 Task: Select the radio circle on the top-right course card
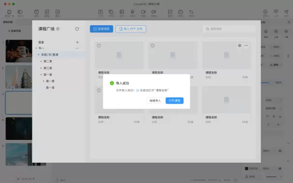point(240,46)
